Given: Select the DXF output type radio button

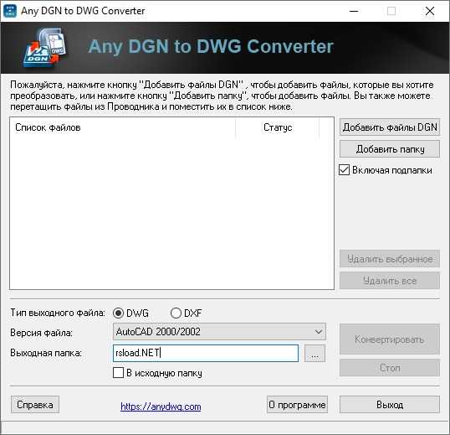Looking at the screenshot, I should pyautogui.click(x=176, y=313).
